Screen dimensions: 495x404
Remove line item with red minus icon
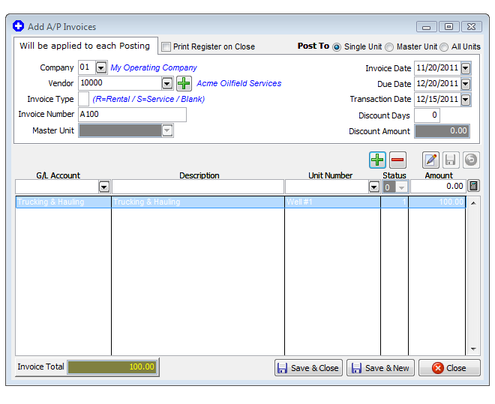397,160
